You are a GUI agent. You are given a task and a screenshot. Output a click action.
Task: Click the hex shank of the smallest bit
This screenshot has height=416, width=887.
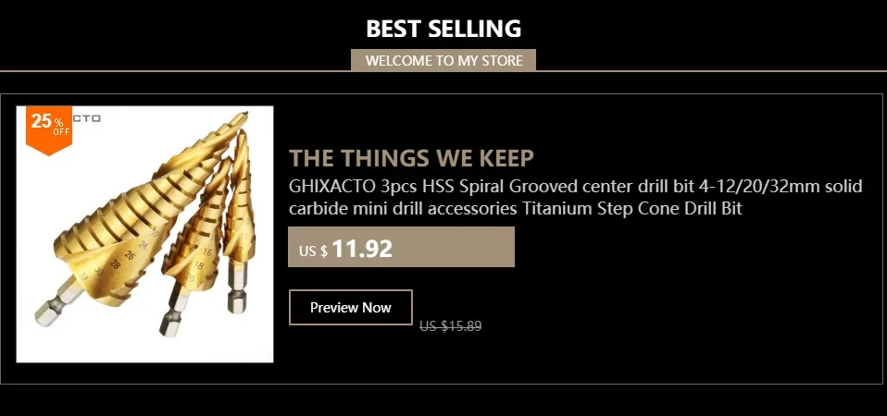pyautogui.click(x=237, y=288)
